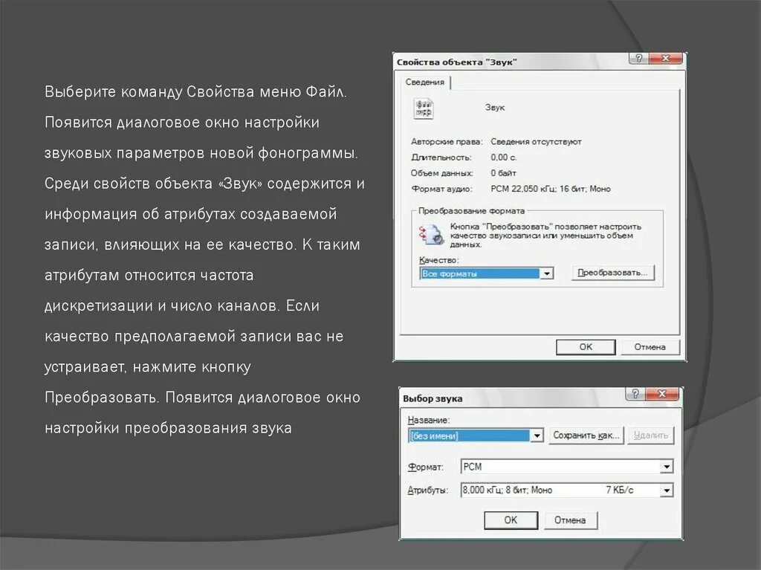Click the Преобразовать... button
Viewport: 761px width, 570px height.
[612, 273]
